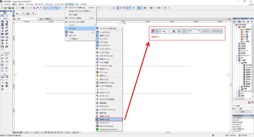
Task: Click the pan hand icon at bottom bar
Action: pos(55,132)
